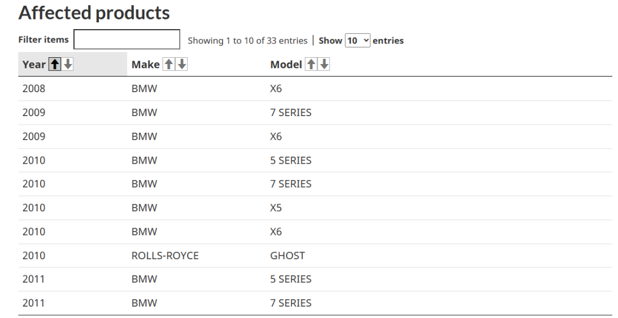Click the Make column header label

tap(145, 64)
